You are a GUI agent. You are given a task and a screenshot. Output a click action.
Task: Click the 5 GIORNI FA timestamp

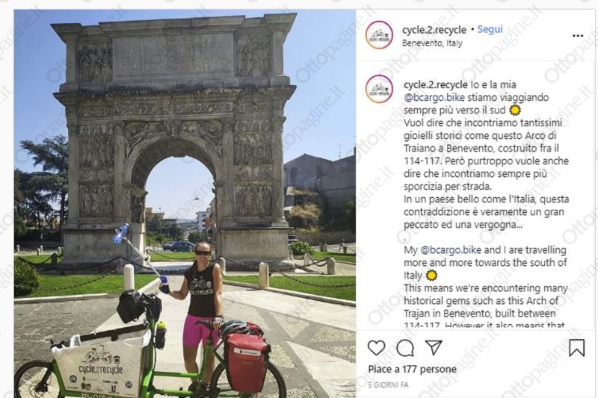[388, 385]
